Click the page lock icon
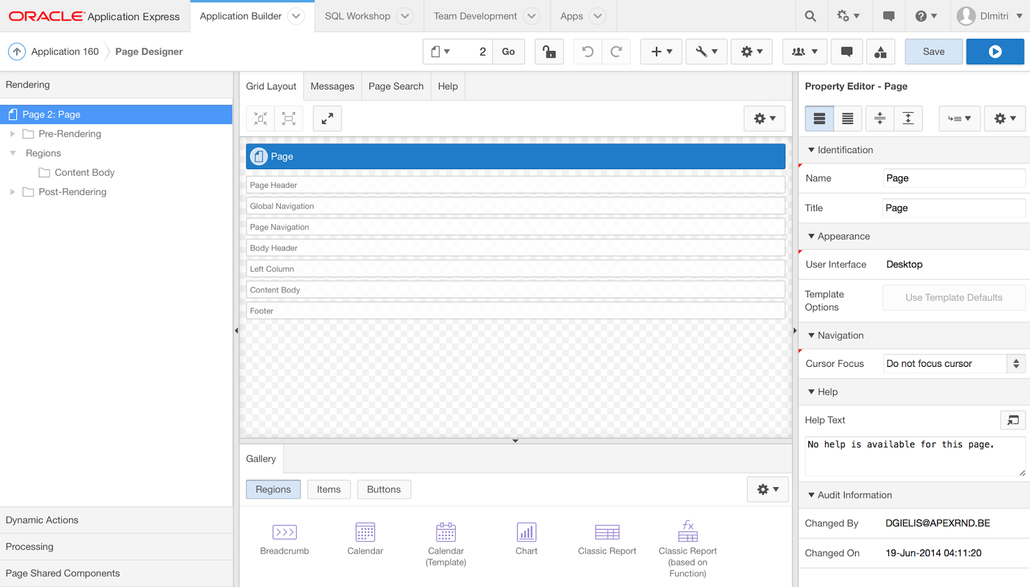Screen dimensions: 1030x587 point(549,51)
